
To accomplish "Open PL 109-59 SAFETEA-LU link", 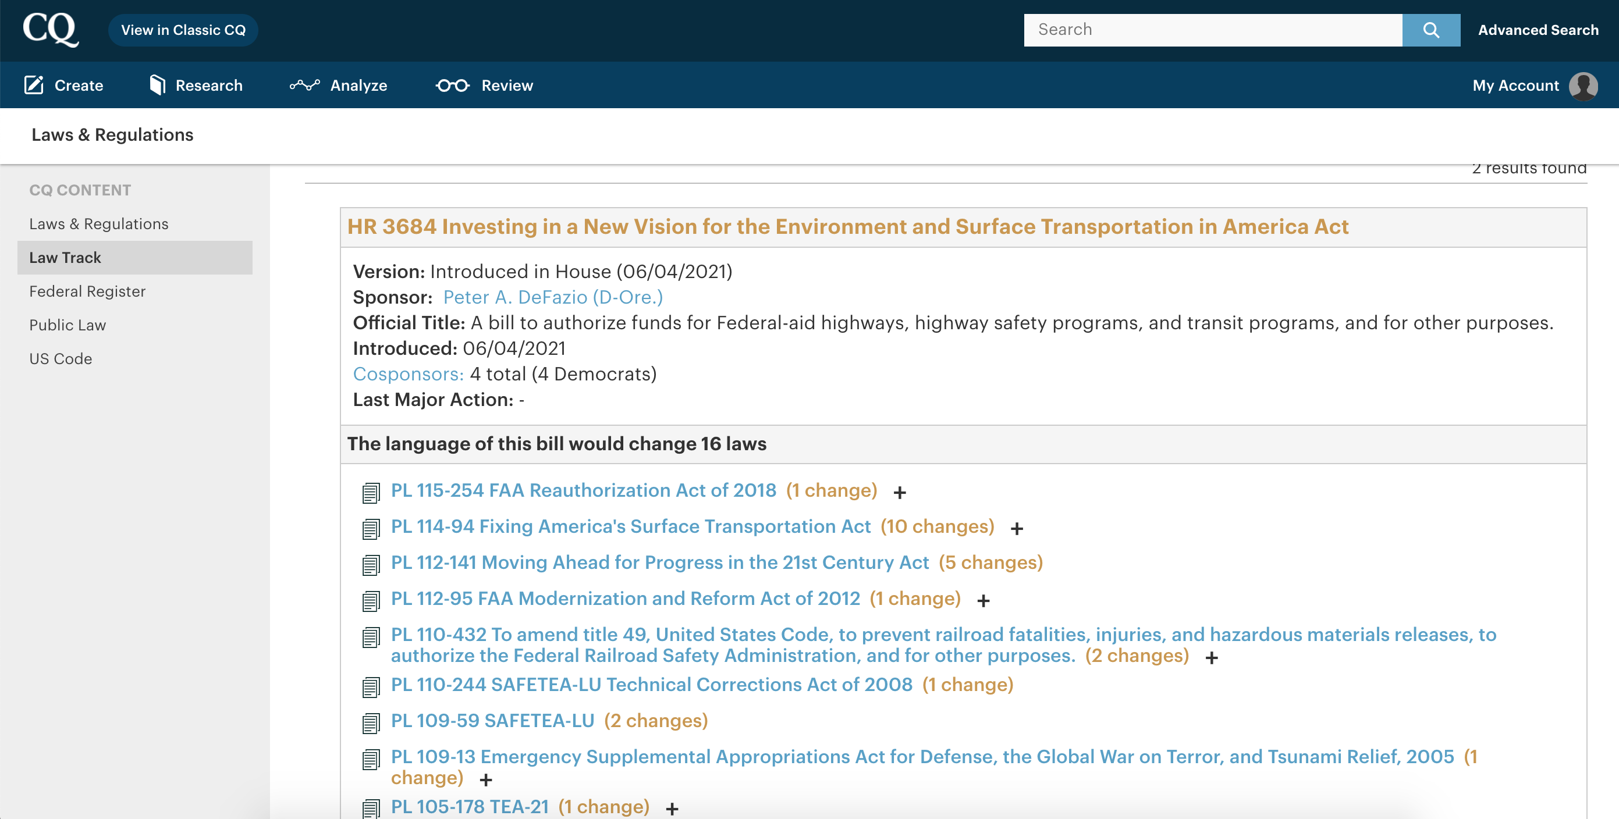I will point(492,720).
